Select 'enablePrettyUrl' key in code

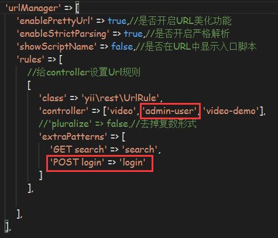coord(55,21)
